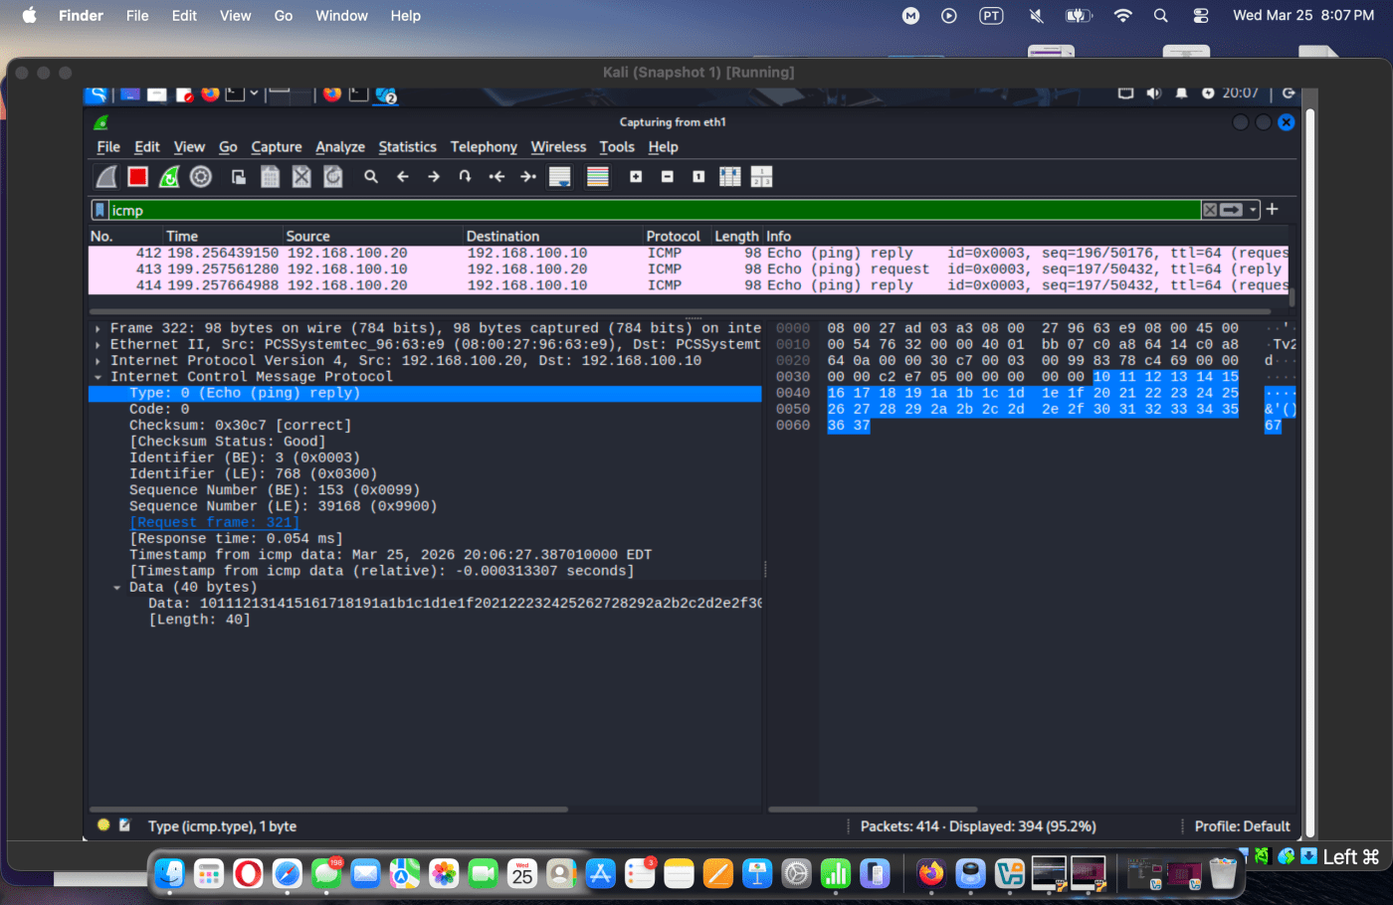Screen dimensions: 1393x905
Task: Select packet 414 in the packet list
Action: pyautogui.click(x=689, y=285)
